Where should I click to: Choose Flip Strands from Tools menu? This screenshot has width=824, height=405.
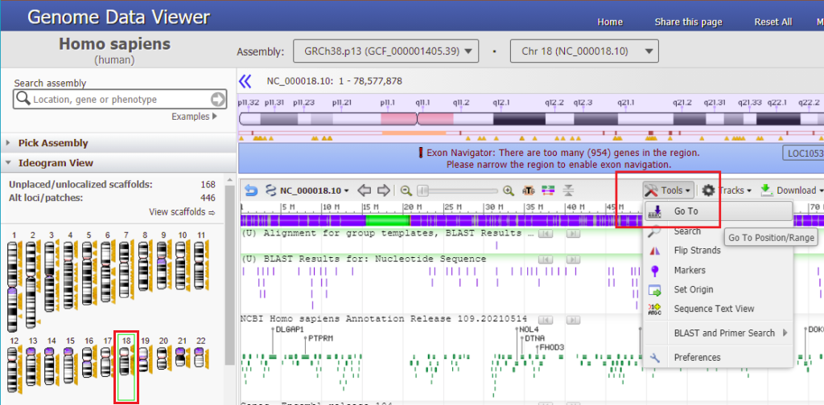[x=718, y=250]
